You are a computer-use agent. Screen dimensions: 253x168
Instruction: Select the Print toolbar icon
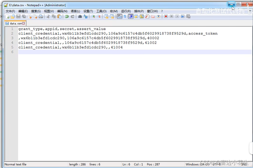pos(41,16)
